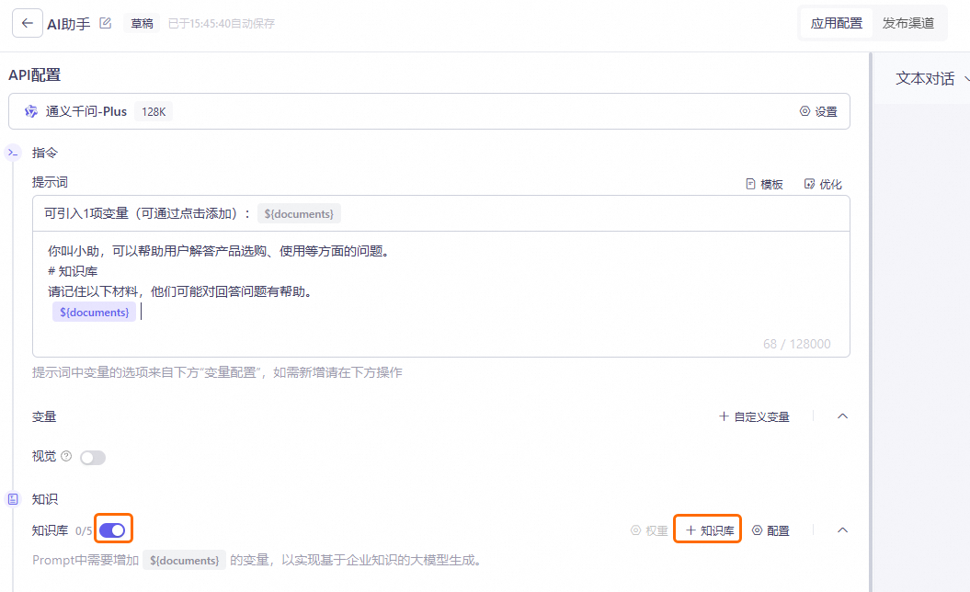The height and width of the screenshot is (592, 970).
Task: Select the 应用配置 tab
Action: click(x=836, y=23)
